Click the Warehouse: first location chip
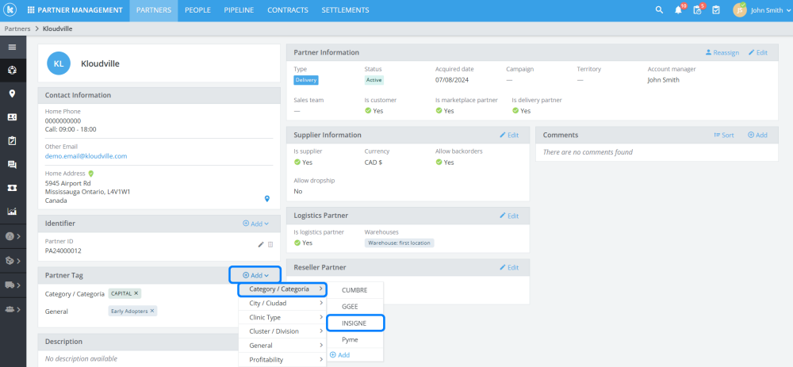 click(x=400, y=243)
